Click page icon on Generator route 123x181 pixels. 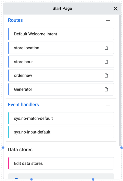click(106, 89)
